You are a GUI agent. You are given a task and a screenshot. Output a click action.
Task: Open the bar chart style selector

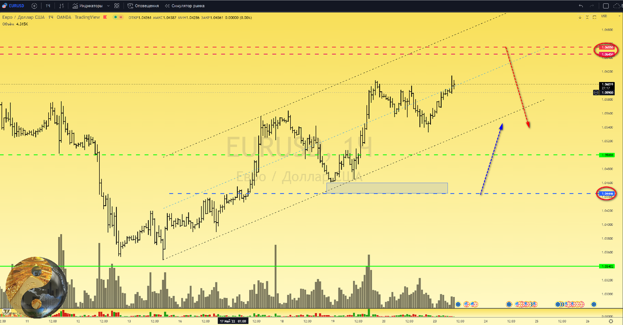(61, 6)
